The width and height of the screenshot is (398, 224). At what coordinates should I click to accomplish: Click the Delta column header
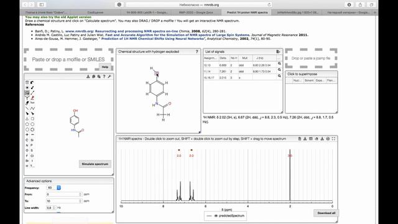click(223, 58)
